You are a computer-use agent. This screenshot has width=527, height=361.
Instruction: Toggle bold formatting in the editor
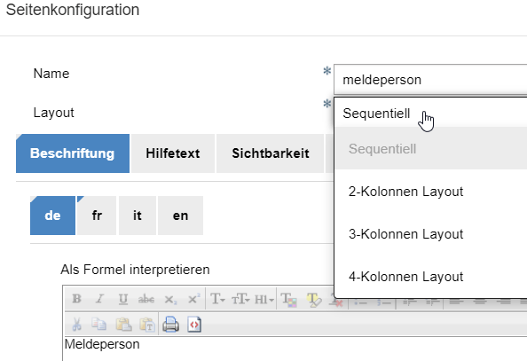(x=76, y=299)
